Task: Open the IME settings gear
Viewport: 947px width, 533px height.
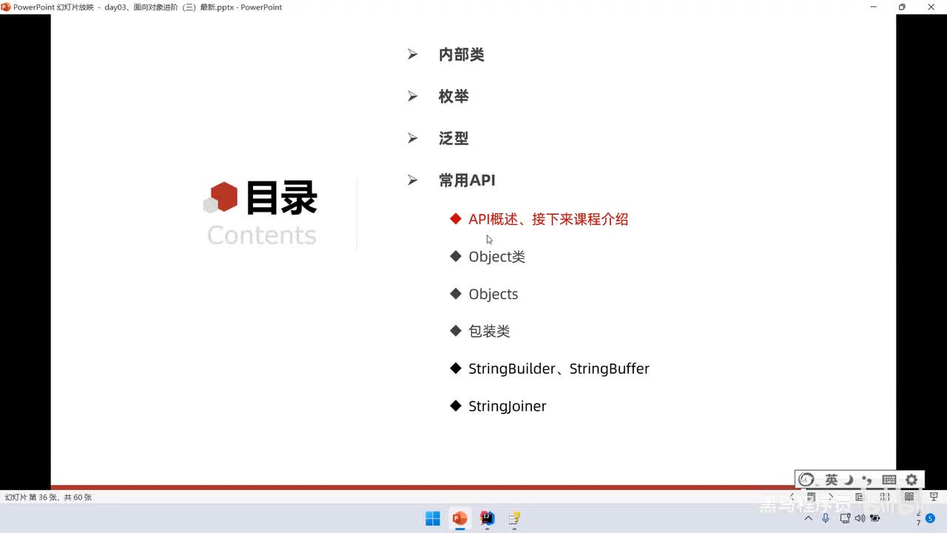Action: [x=911, y=480]
